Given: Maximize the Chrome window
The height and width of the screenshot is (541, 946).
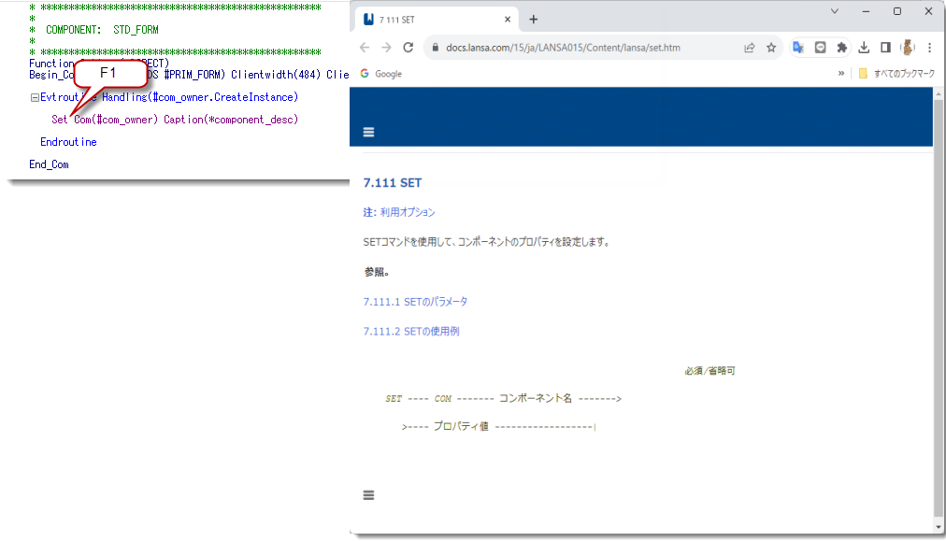Looking at the screenshot, I should click(897, 11).
